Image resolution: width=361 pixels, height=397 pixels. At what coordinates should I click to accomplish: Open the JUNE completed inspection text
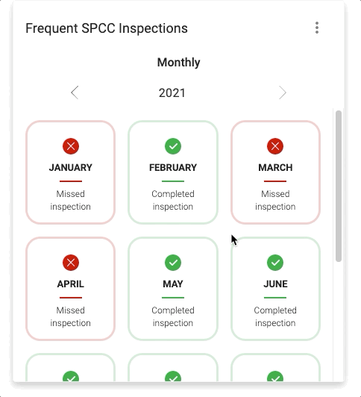(275, 316)
